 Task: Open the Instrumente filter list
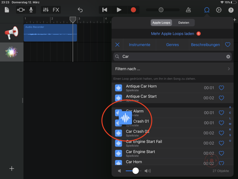pos(139,45)
